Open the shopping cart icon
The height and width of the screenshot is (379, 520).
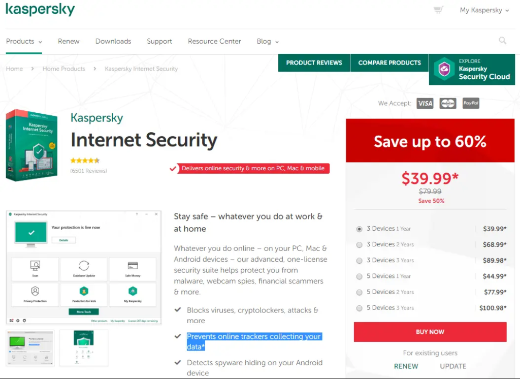coord(438,10)
